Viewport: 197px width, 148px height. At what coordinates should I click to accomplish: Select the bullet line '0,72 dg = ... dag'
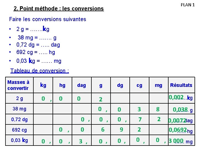pyautogui.click(x=38, y=45)
